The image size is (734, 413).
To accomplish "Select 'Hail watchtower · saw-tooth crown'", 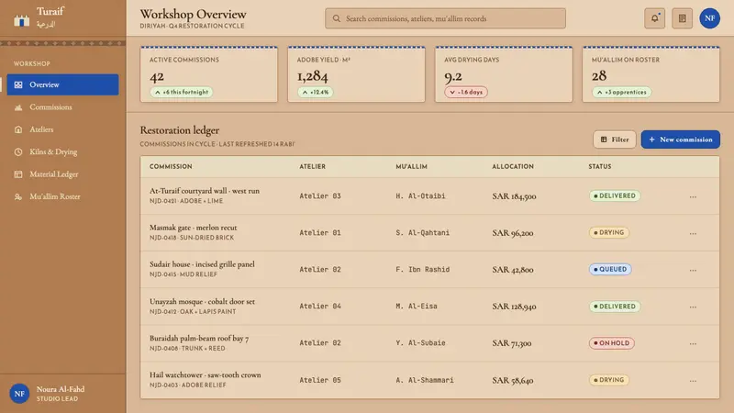I will point(206,375).
